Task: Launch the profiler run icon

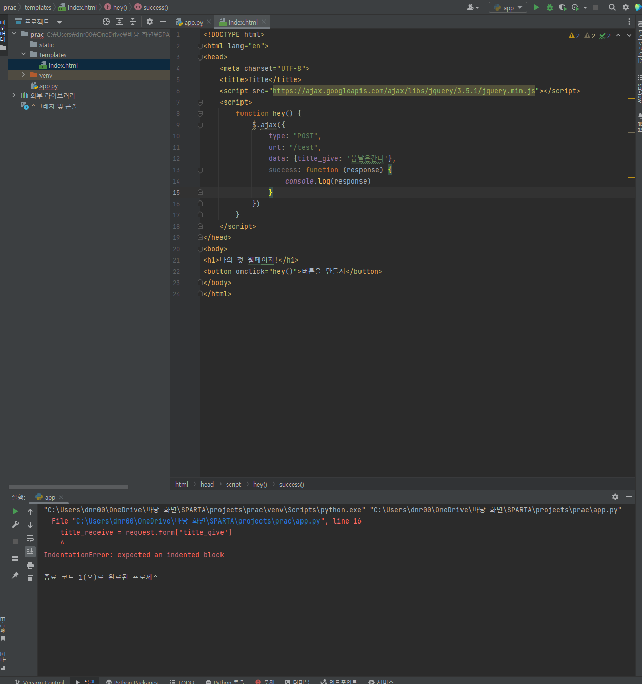Action: (575, 7)
